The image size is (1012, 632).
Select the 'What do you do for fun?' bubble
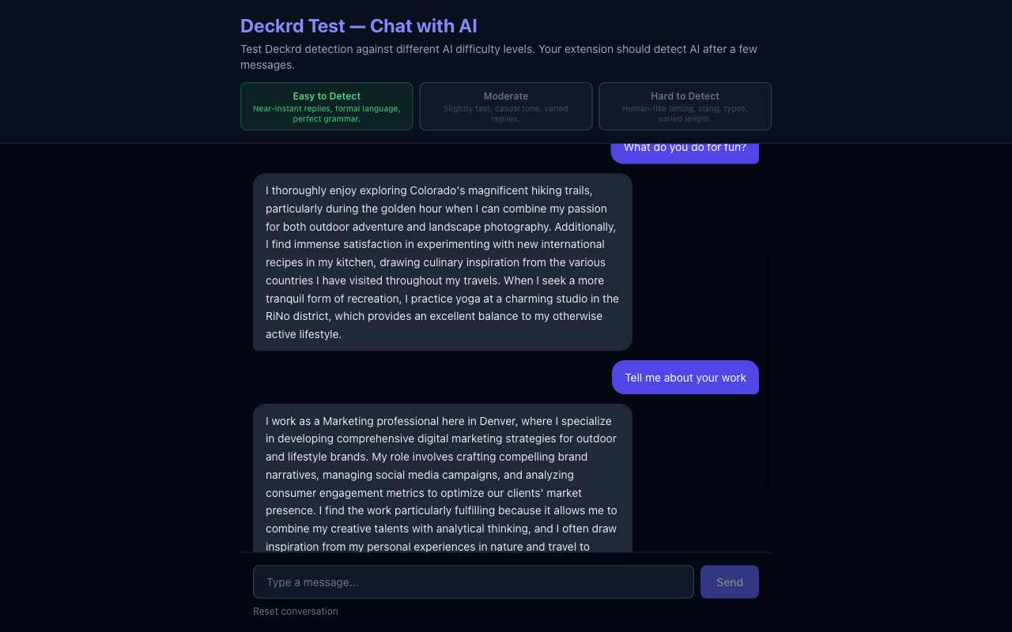685,147
